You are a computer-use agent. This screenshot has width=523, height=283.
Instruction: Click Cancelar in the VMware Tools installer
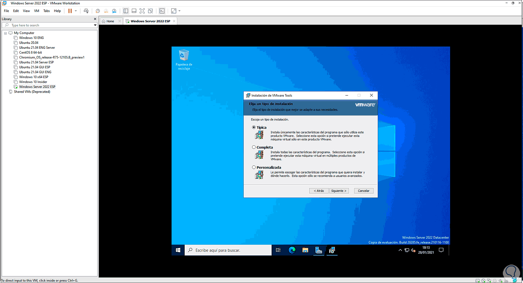tap(364, 191)
